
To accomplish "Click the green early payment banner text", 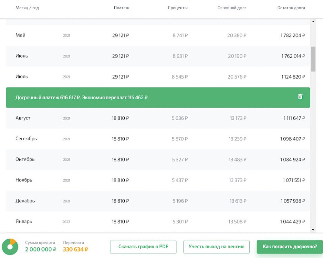I will coord(82,97).
